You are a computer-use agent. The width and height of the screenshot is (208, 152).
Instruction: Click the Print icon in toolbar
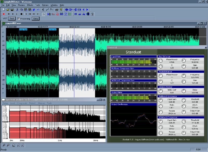pyautogui.click(x=57, y=10)
